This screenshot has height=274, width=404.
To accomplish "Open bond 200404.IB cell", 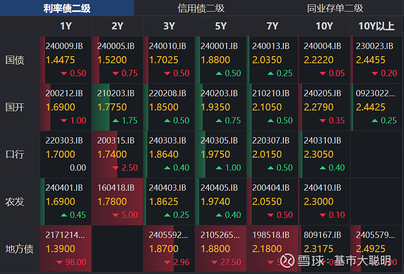I will tap(272, 202).
